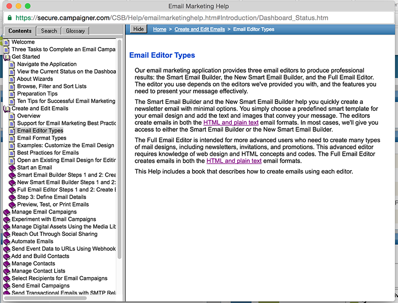Open Manage Contact Lists section
Image resolution: width=398 pixels, height=303 pixels.
point(38,271)
